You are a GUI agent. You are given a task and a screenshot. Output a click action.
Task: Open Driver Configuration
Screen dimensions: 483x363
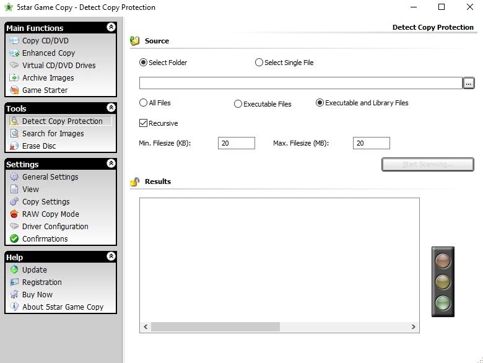(x=55, y=227)
